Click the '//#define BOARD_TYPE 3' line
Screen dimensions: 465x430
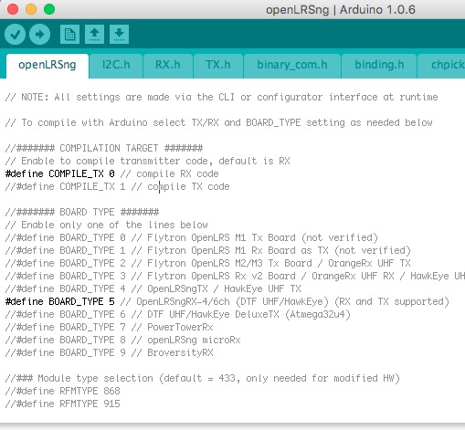click(235, 276)
